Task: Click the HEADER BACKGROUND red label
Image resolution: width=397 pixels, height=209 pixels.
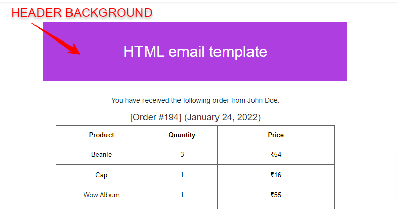Action: point(82,13)
